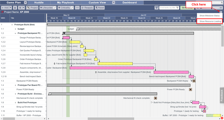
Task: Select Show Resource Loading menu item
Action: tap(210, 21)
